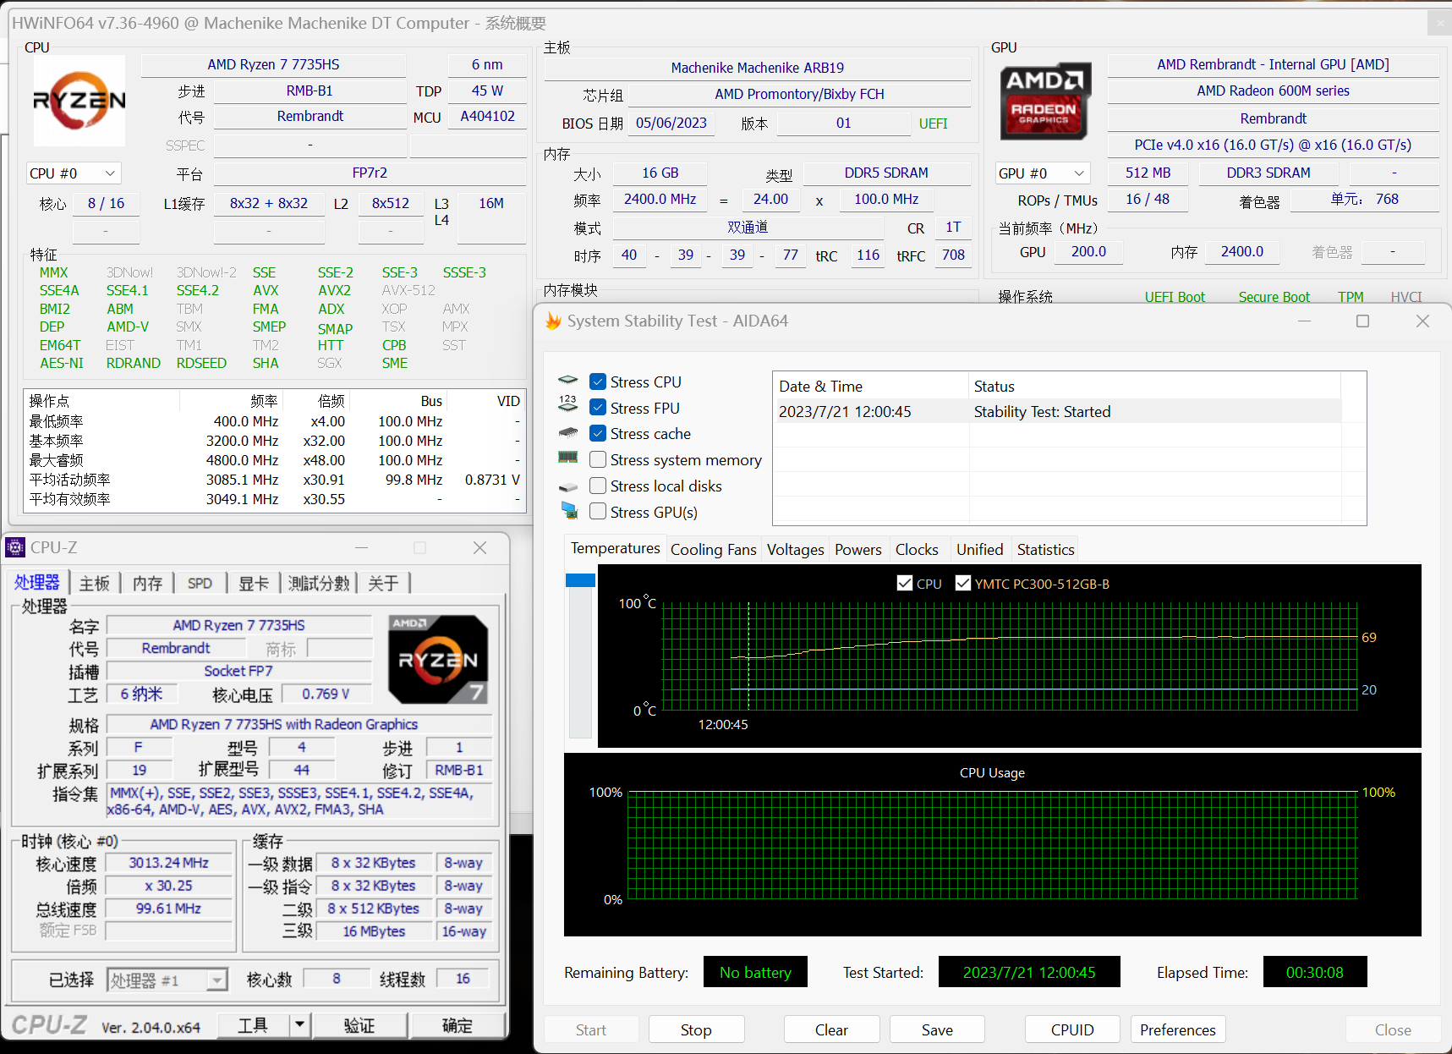Open the SPD tab in CPU-Z

(200, 584)
